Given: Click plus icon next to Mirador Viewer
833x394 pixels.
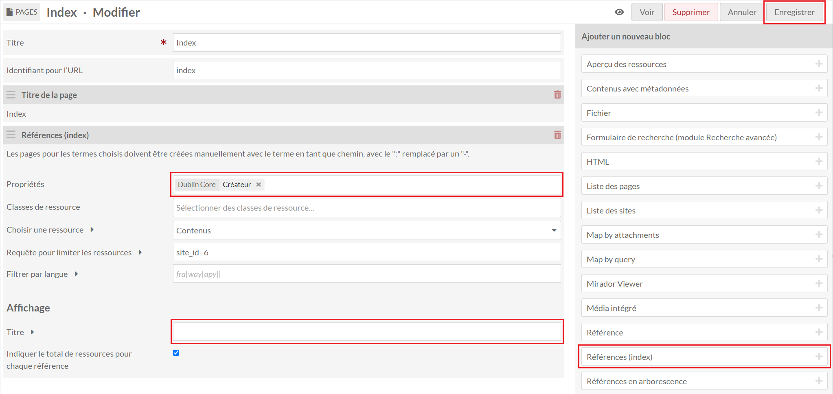Looking at the screenshot, I should click(819, 283).
